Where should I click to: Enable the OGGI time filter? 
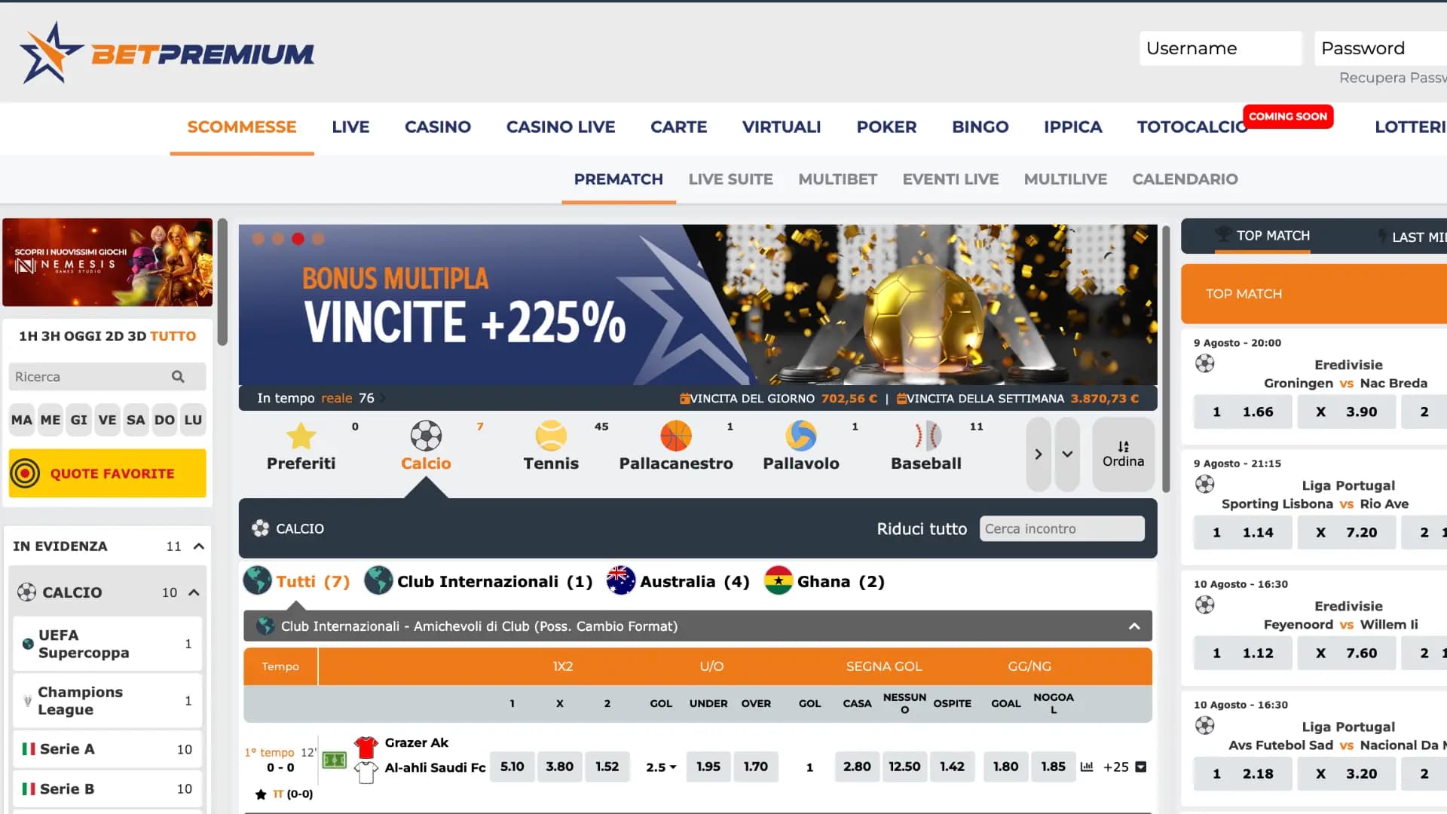pos(81,336)
